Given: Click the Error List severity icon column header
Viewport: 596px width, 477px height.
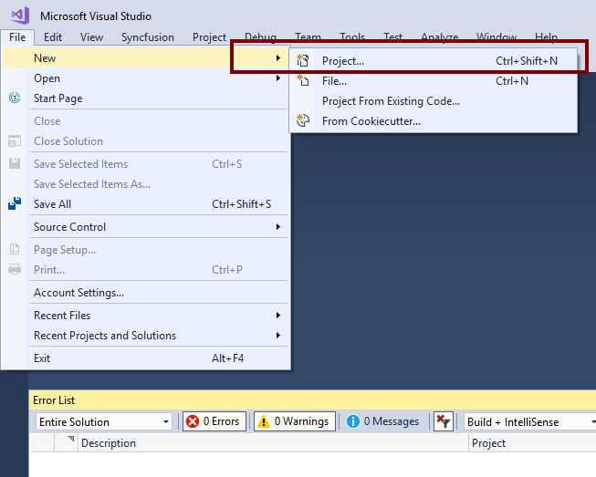Looking at the screenshot, I should pos(66,443).
